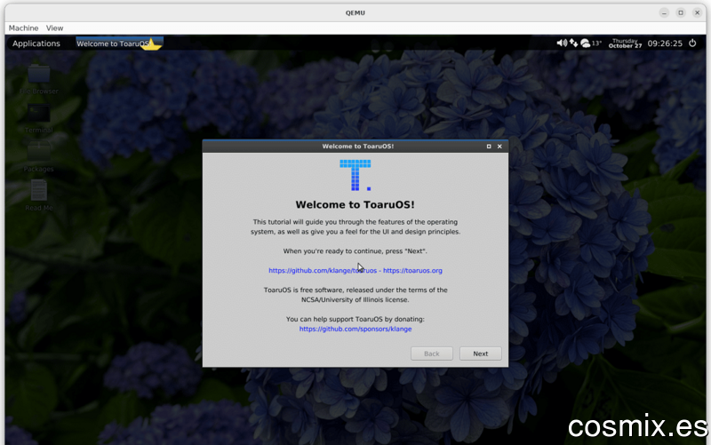Click the power icon in the panel
Viewport: 711px width, 445px height.
[x=692, y=43]
